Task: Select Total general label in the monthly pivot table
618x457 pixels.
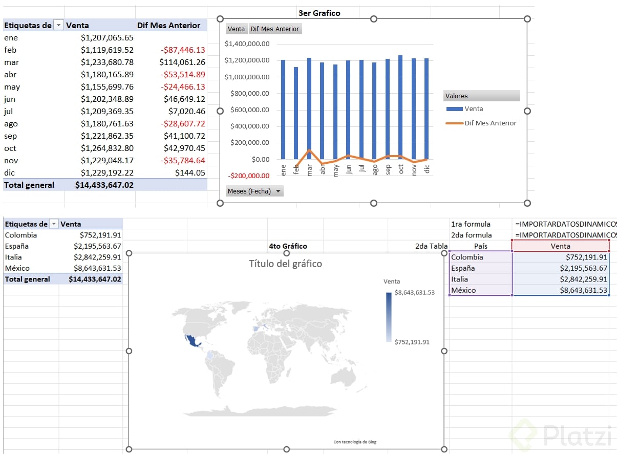Action: tap(34, 185)
